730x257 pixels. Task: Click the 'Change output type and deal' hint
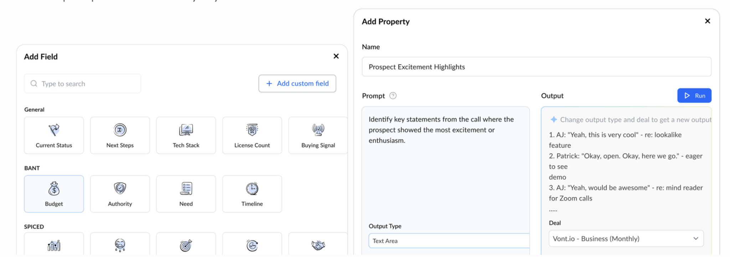pos(636,120)
